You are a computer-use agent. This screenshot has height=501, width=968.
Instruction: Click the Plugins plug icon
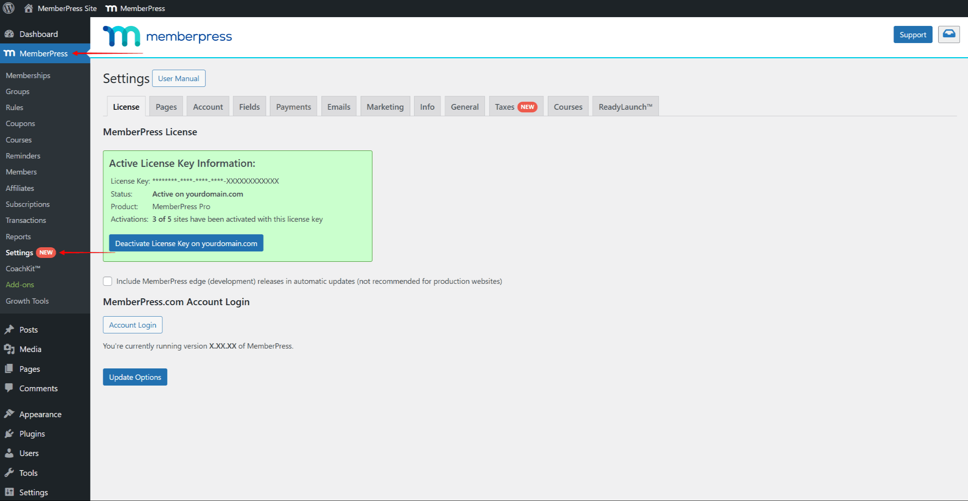click(9, 434)
